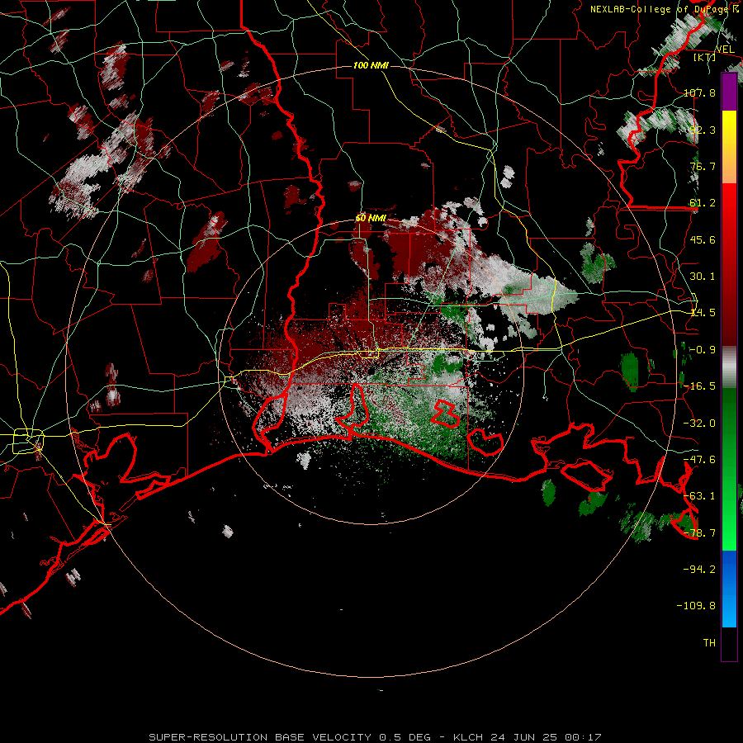The height and width of the screenshot is (743, 743).
Task: Click the 'VEL' legend title
Action: (x=725, y=50)
